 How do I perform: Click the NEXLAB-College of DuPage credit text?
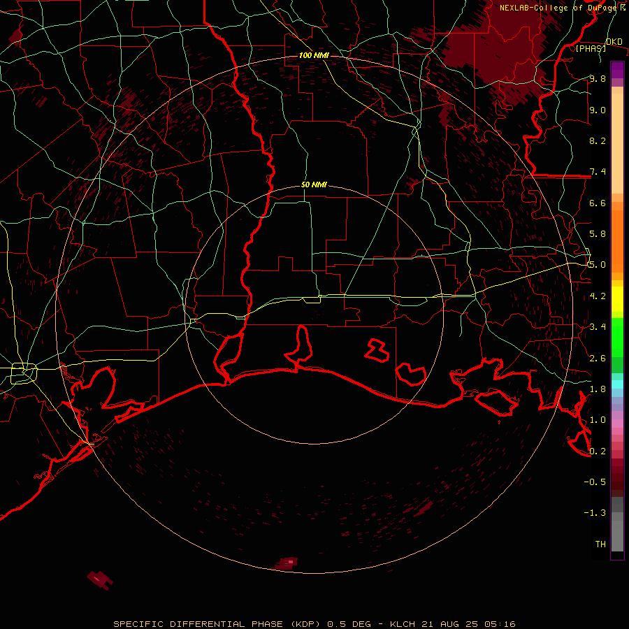562,8
